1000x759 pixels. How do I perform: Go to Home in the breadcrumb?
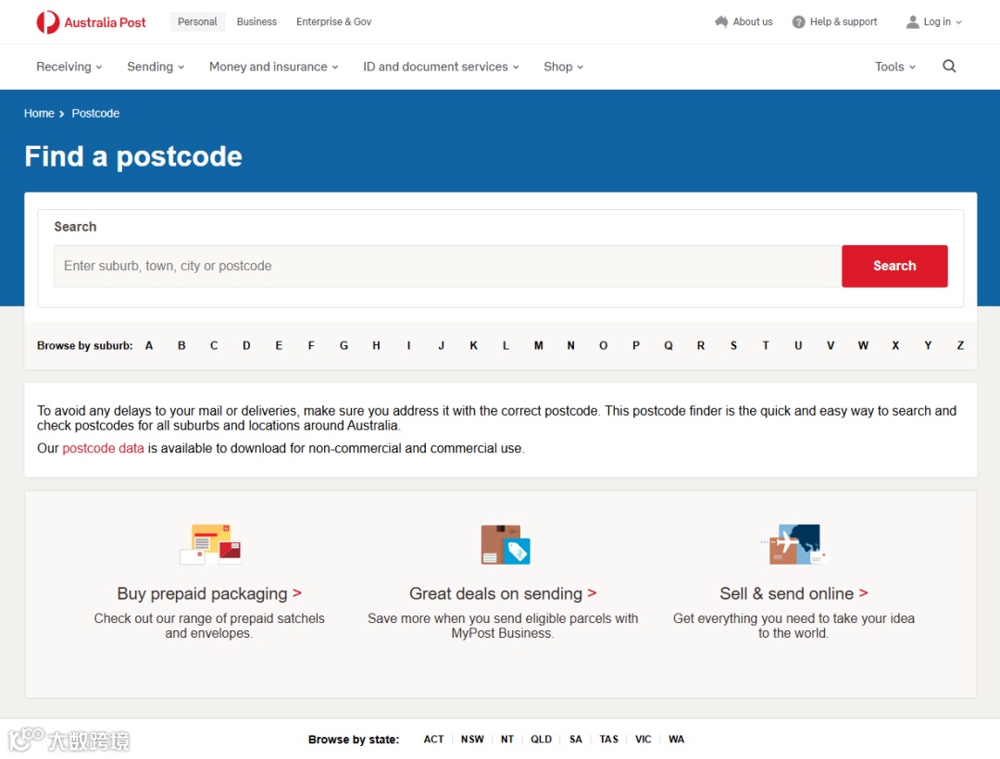pyautogui.click(x=39, y=114)
